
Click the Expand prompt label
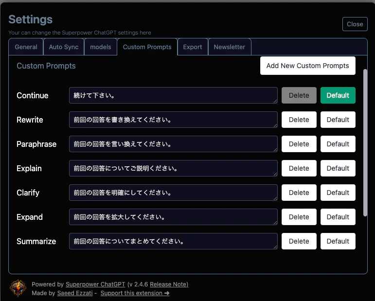point(30,217)
